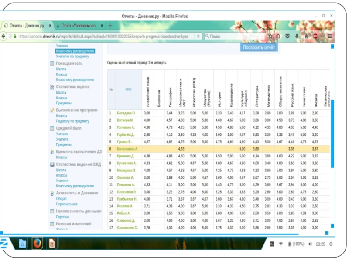Click the Zorin start menu icon
The height and width of the screenshot is (261, 349).
(4, 243)
